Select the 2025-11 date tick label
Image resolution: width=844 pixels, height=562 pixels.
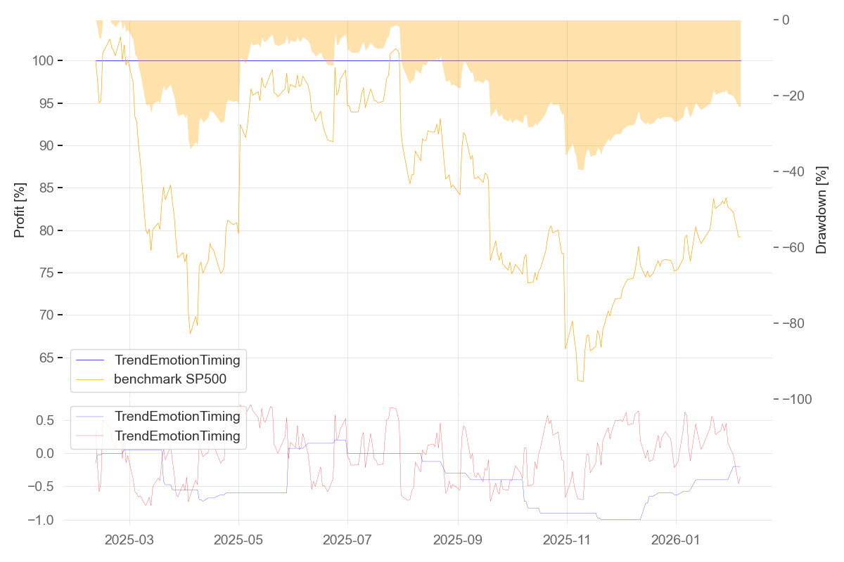(567, 540)
